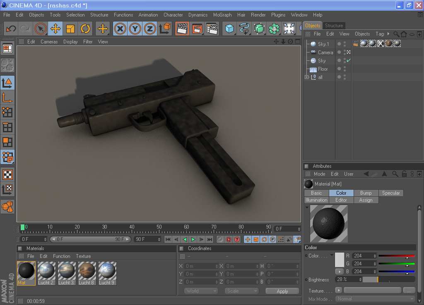Click the viewport toggle view square icon
This screenshot has width=424, height=305.
[x=298, y=42]
